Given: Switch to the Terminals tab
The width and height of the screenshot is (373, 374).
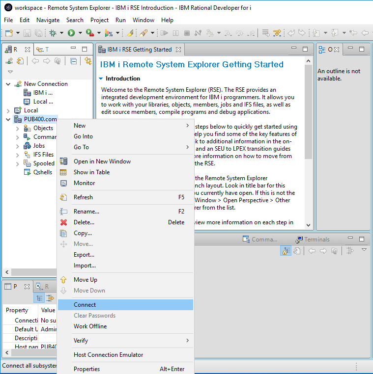Looking at the screenshot, I should click(x=313, y=239).
